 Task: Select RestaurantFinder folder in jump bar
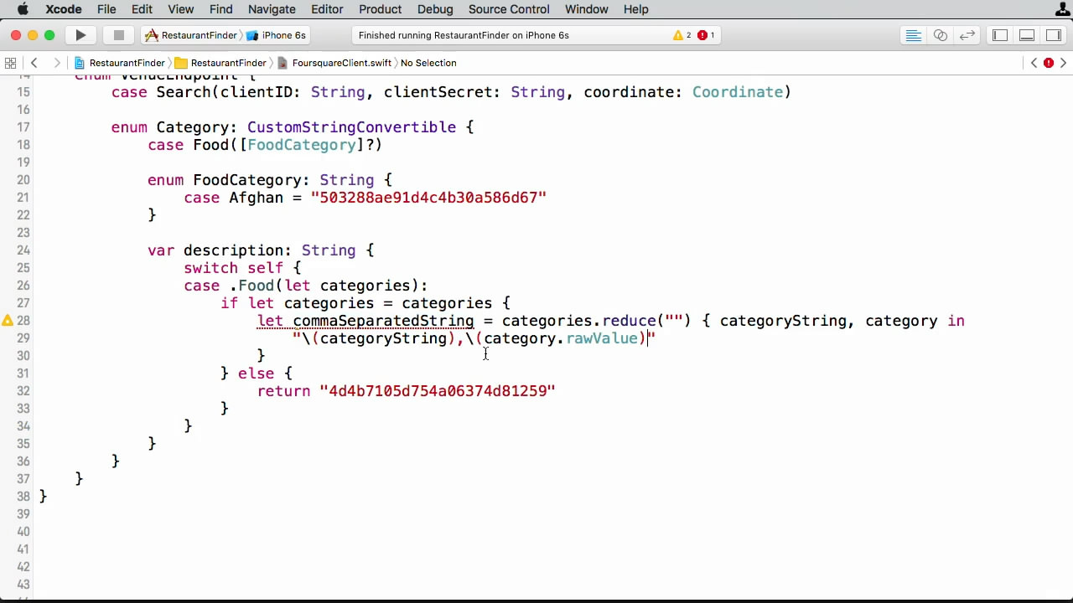click(220, 63)
